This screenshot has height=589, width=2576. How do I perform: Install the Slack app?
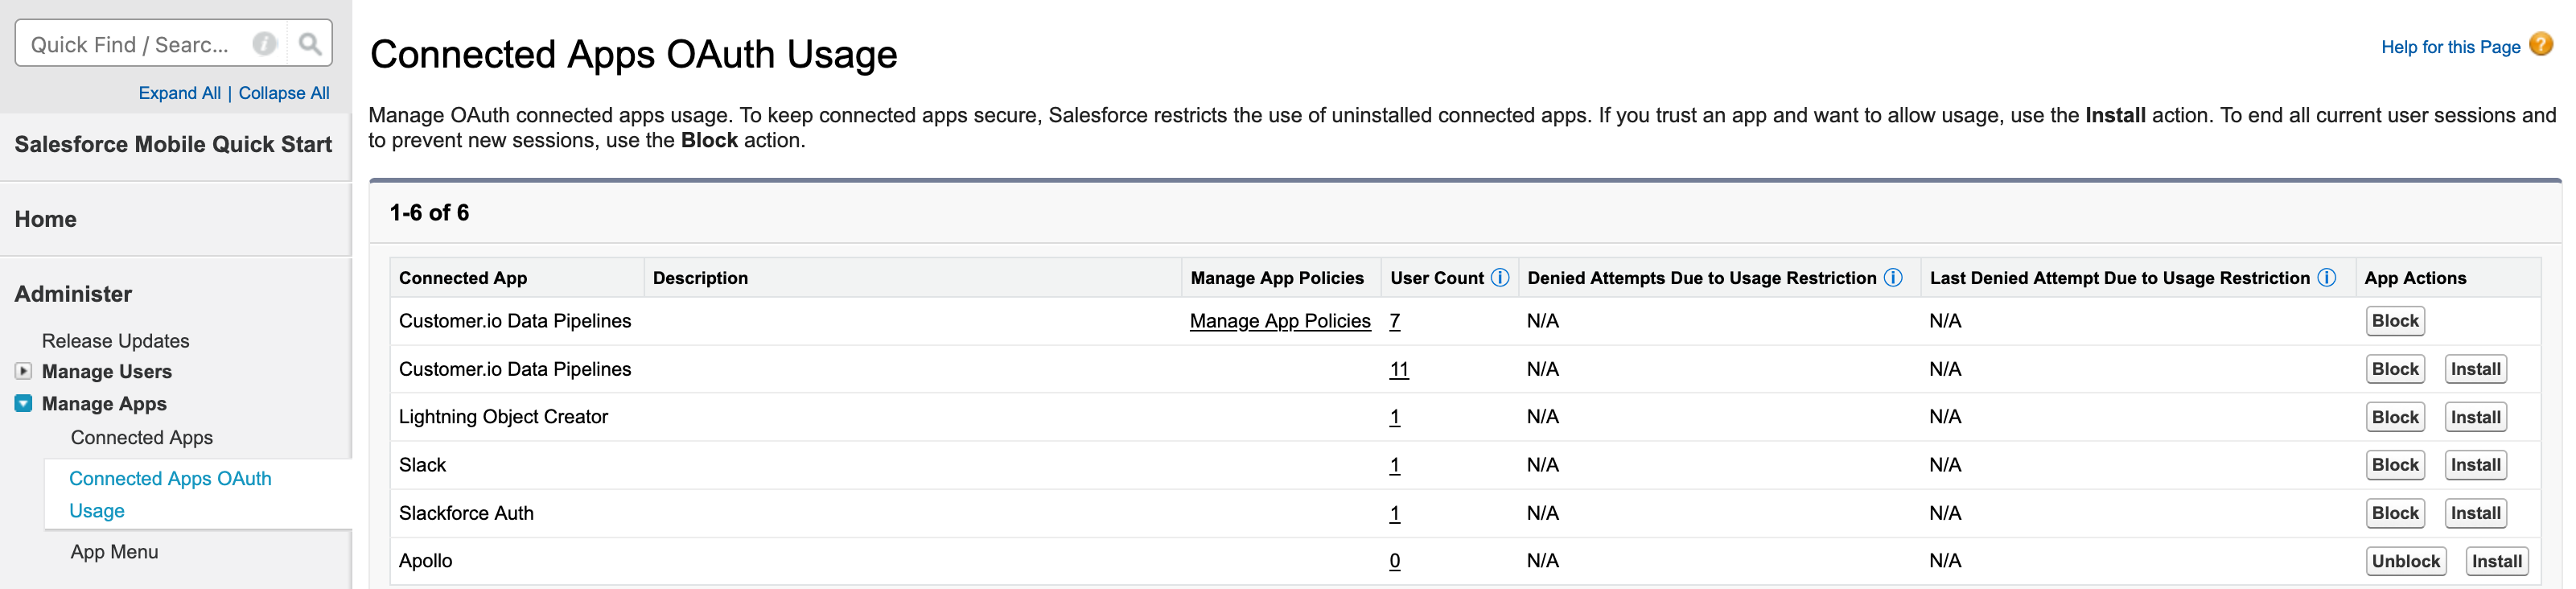click(x=2475, y=465)
